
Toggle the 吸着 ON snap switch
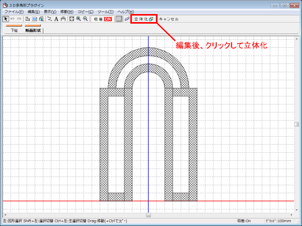[103, 19]
